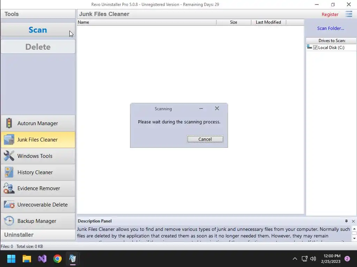Open clock showing 12:00 PM

[x=331, y=259]
